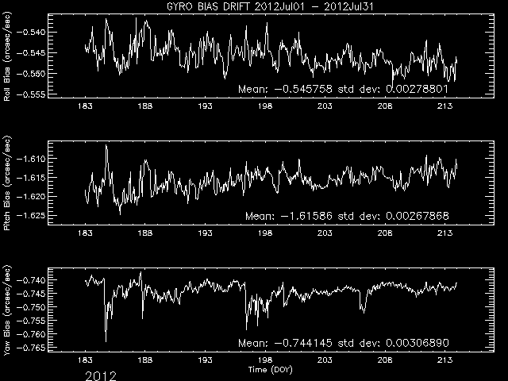
Task: Click the Roll Bias mean value -0.545758
Action: point(310,90)
